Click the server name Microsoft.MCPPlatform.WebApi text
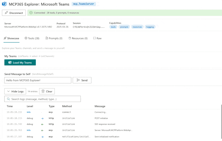The width and height of the screenshot is (222, 141). point(28,27)
